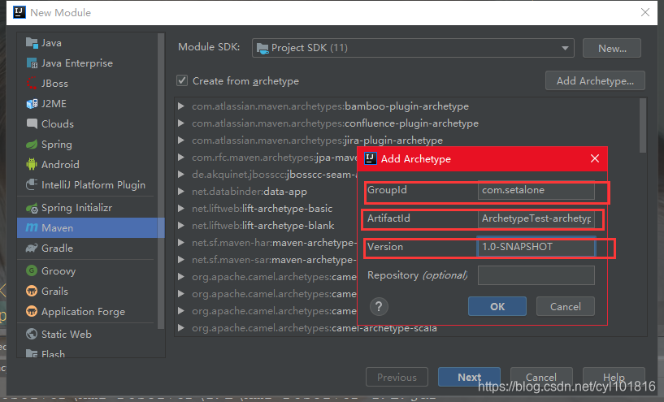Select the Grails icon

pyautogui.click(x=32, y=291)
